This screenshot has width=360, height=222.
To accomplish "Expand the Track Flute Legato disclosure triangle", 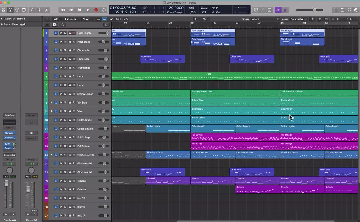I will point(2,24).
